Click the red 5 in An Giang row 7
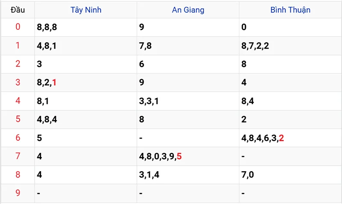Image resolution: width=342 pixels, height=204 pixels. (179, 157)
